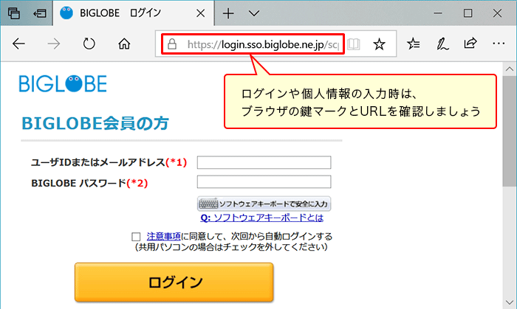Refresh the page

(x=89, y=44)
